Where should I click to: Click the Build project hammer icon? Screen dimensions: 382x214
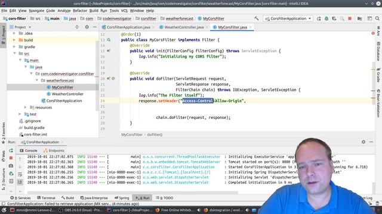256,18
